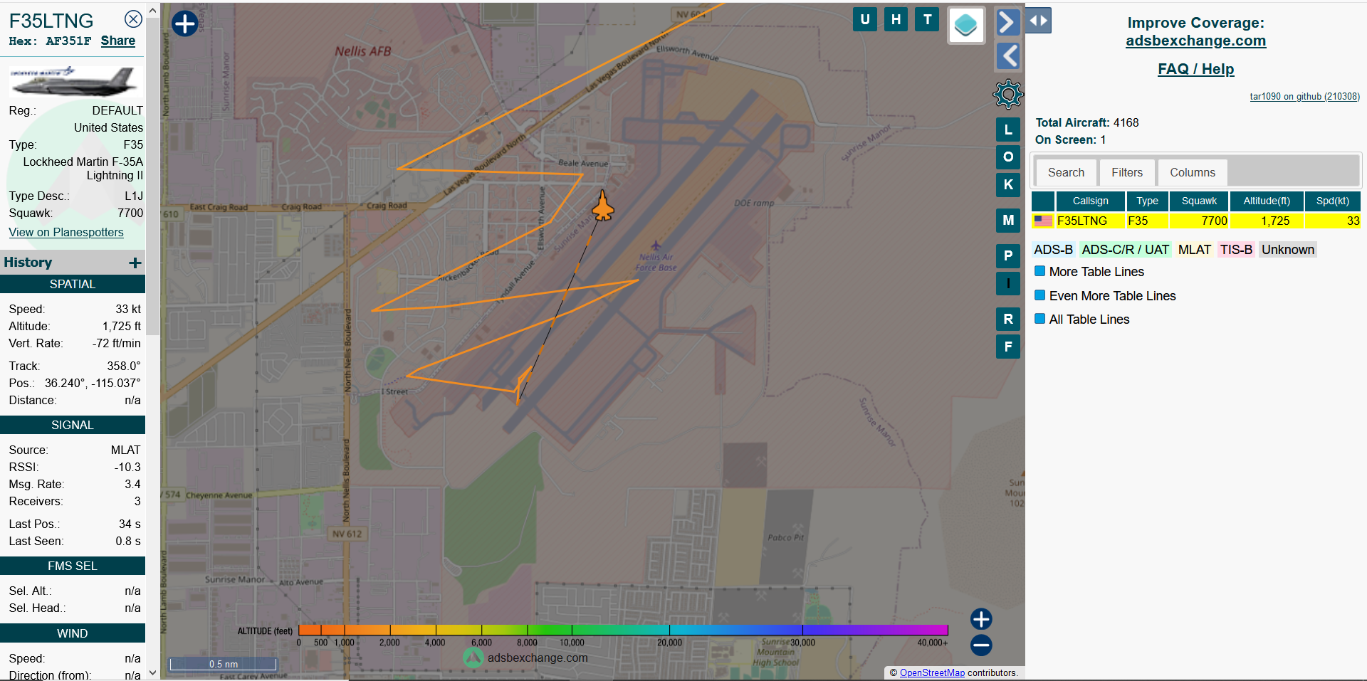Click the Total Aircraft: 4168 text

tap(1086, 122)
